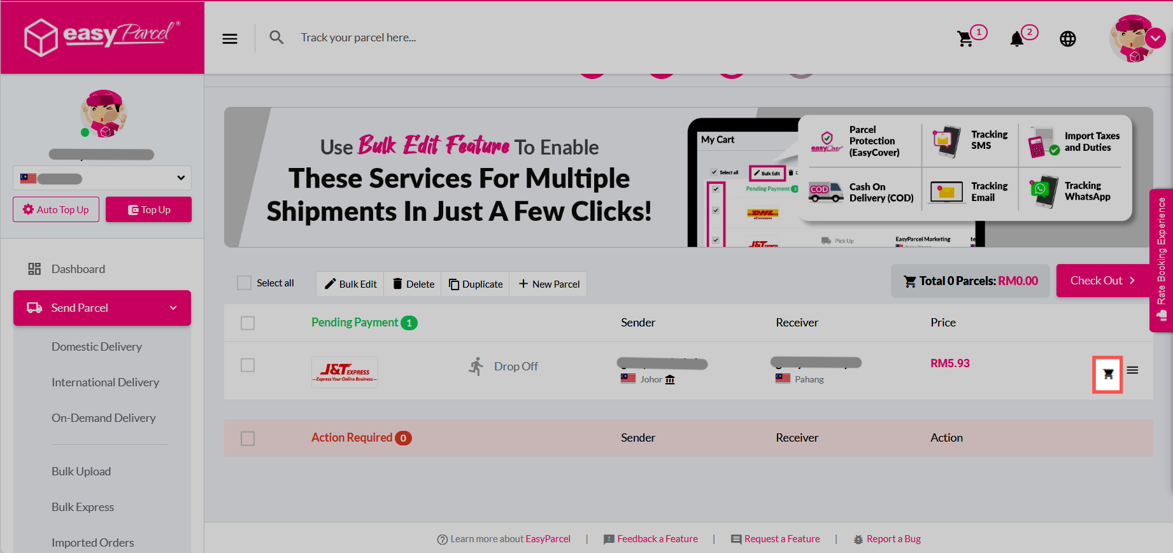Click the Drop Off walking icon
Screen dimensions: 1173x553
point(476,366)
